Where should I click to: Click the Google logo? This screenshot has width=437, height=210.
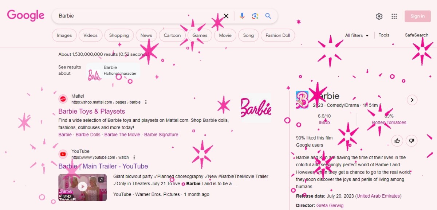pyautogui.click(x=25, y=15)
